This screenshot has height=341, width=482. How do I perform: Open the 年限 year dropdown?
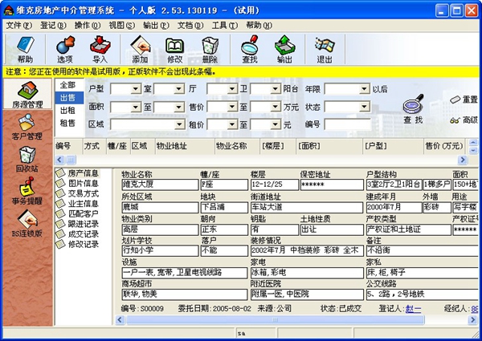coord(364,89)
